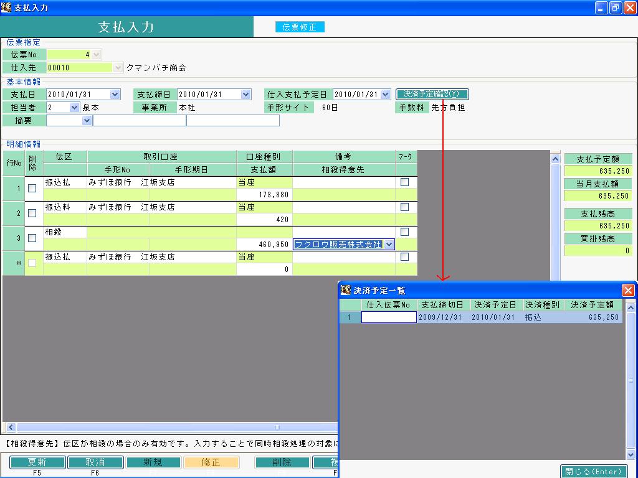Click the horizontal scrollbar track of the detail grid
This screenshot has height=478, width=638.
pos(176,427)
